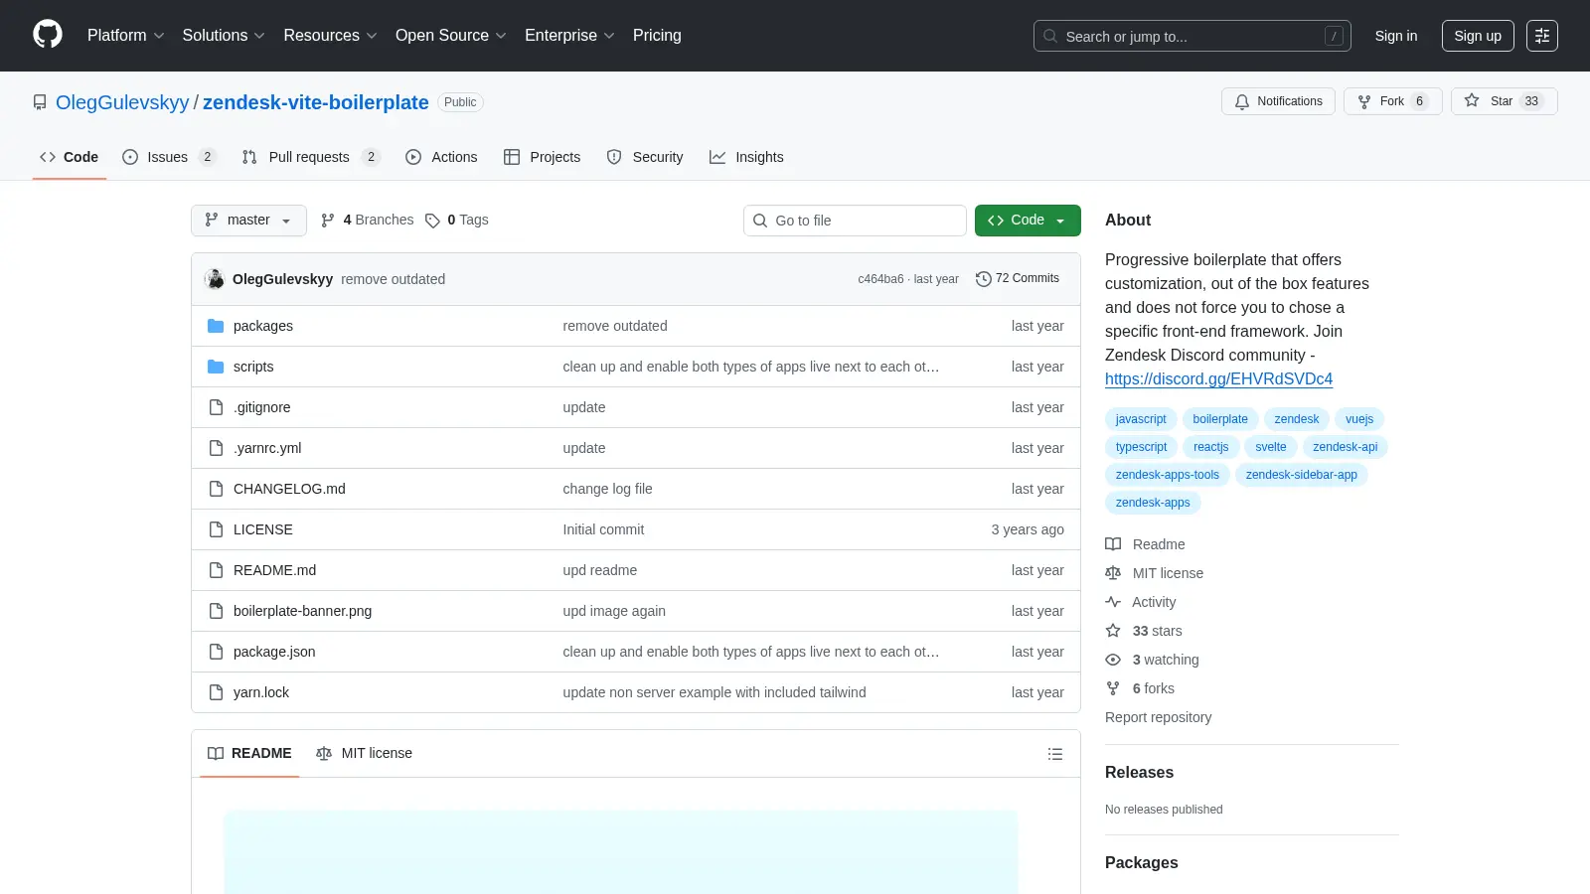This screenshot has height=894, width=1590.
Task: Open the green Code dropdown button
Action: [x=1028, y=221]
